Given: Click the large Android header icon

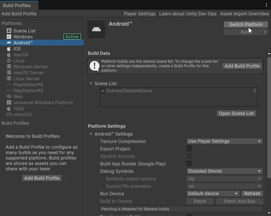Looking at the screenshot, I should [x=96, y=30].
